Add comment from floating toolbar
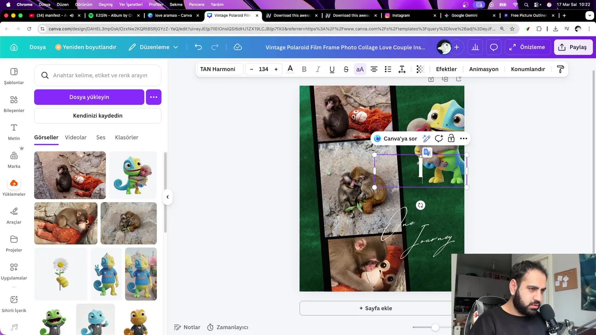Image resolution: width=596 pixels, height=335 pixels. point(439,139)
